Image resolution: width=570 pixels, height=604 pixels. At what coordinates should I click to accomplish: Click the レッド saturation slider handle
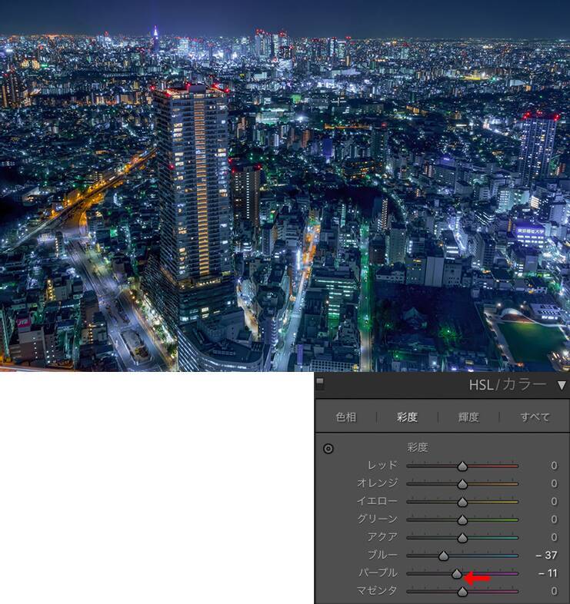(x=462, y=466)
